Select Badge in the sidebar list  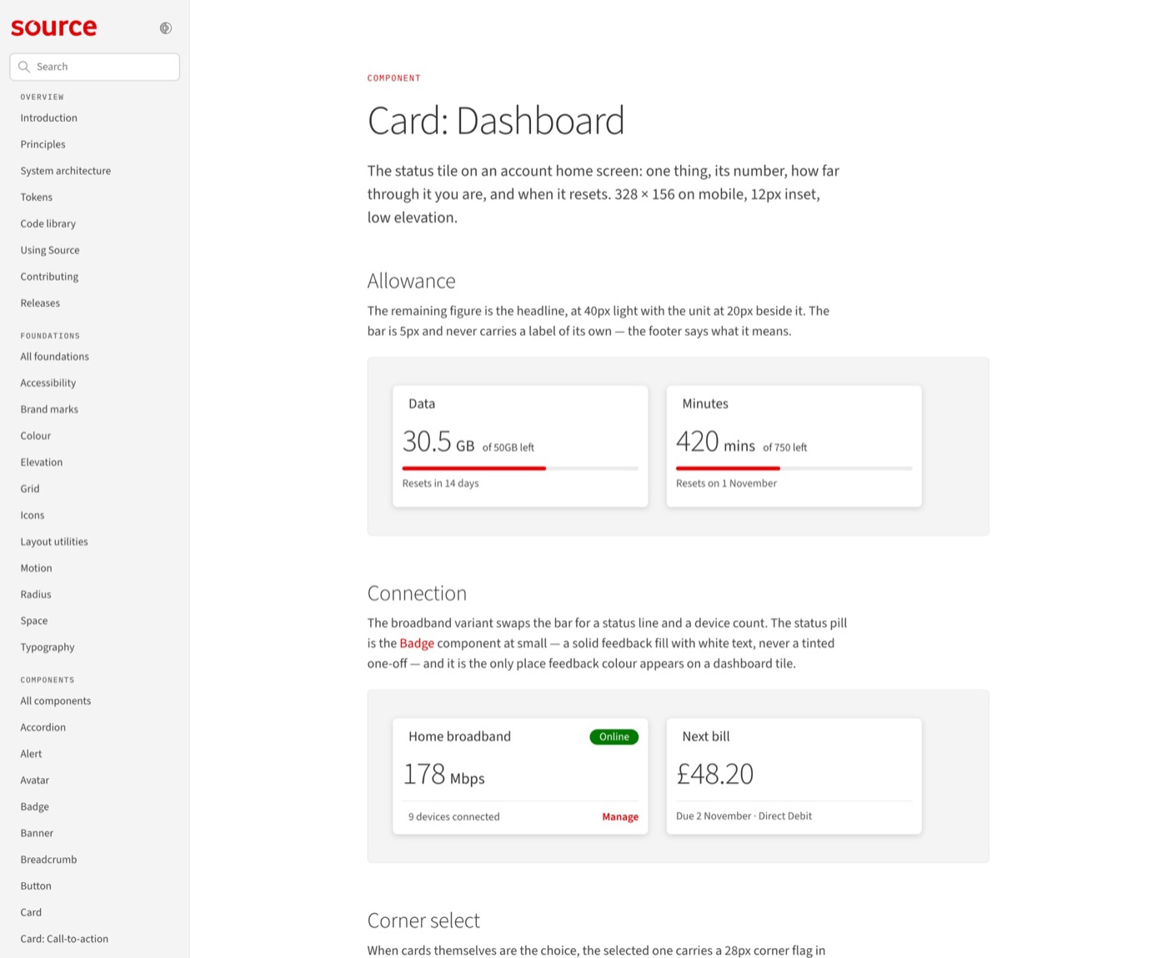[35, 807]
